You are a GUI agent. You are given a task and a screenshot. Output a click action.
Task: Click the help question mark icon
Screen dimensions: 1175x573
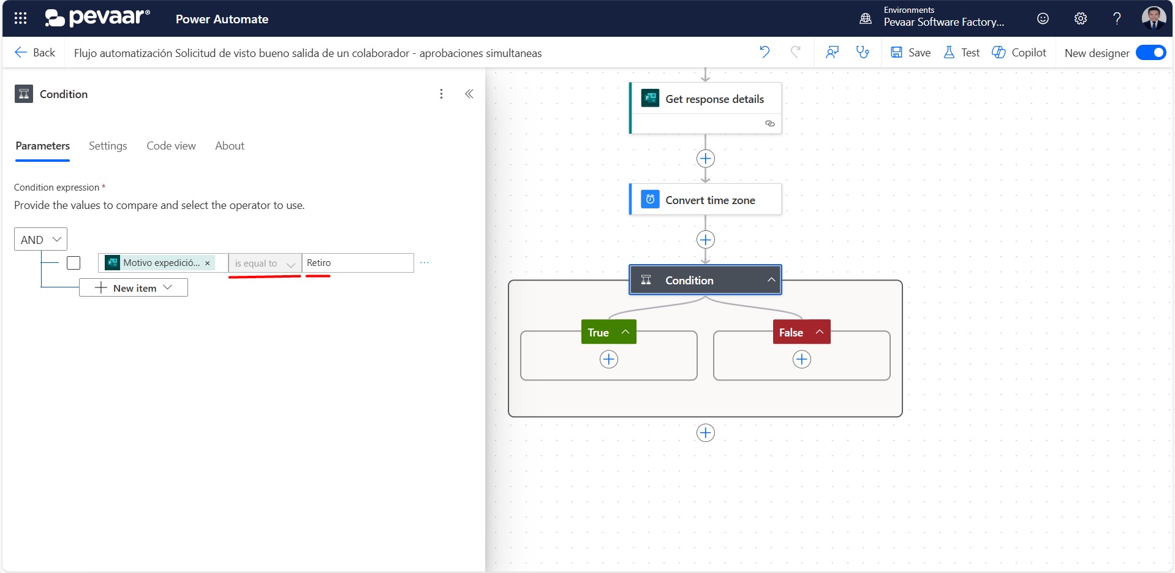click(x=1117, y=18)
